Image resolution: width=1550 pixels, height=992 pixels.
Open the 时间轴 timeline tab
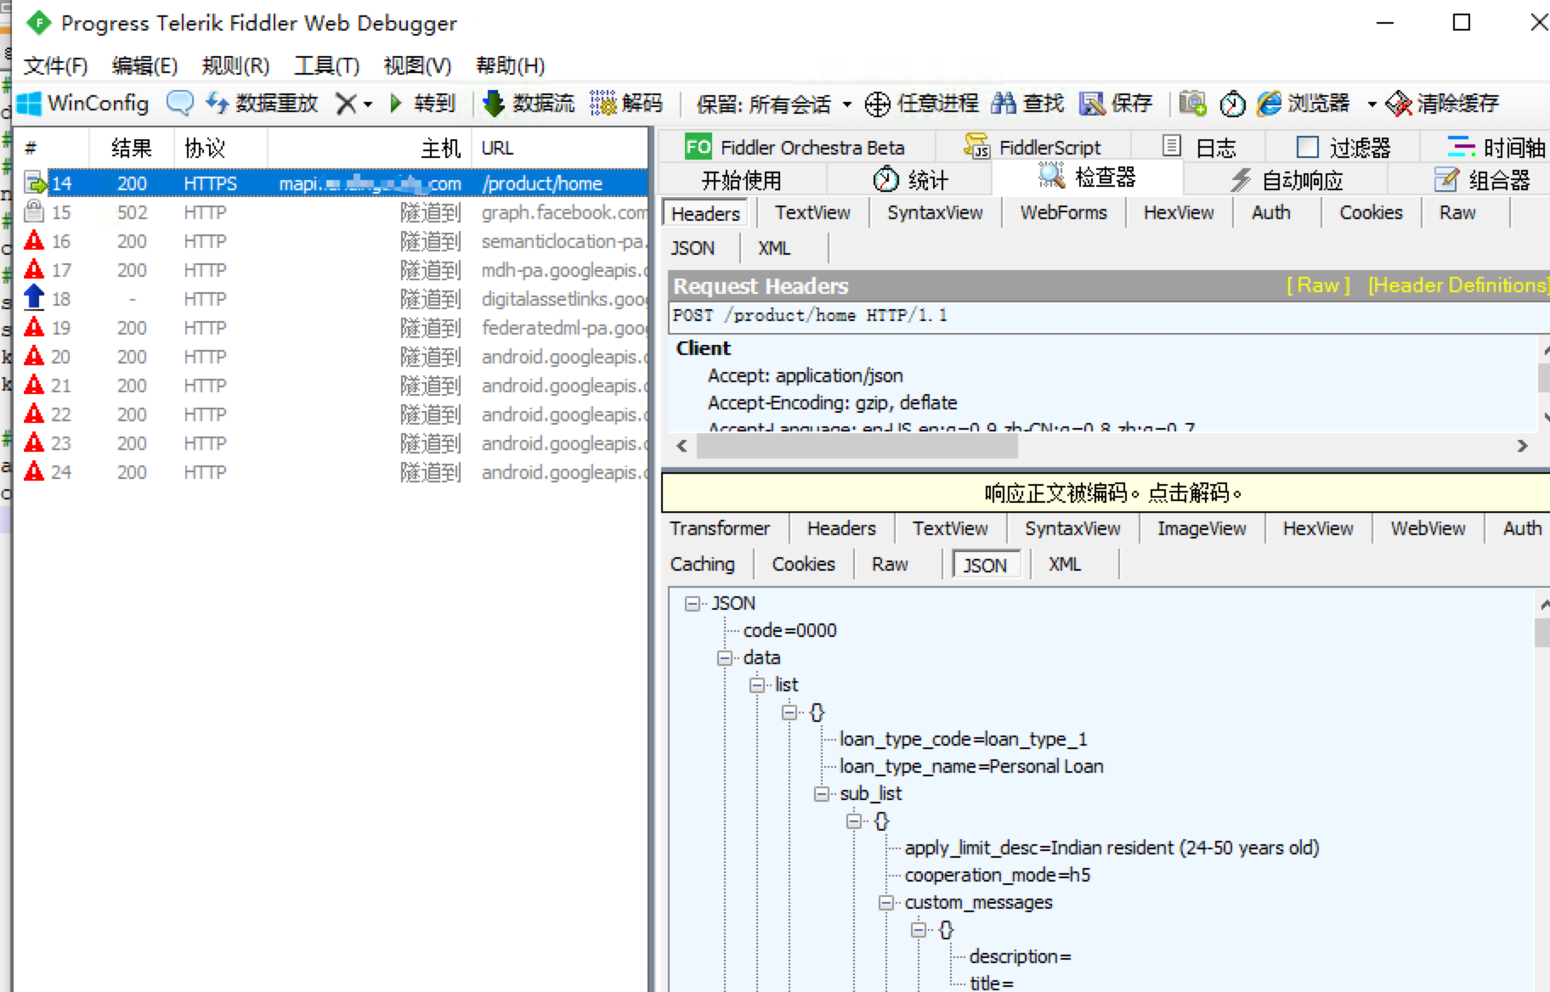[x=1496, y=148]
